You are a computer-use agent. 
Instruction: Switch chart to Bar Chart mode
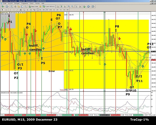[58, 6]
